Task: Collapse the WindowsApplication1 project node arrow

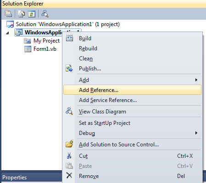Action: [x=7, y=33]
